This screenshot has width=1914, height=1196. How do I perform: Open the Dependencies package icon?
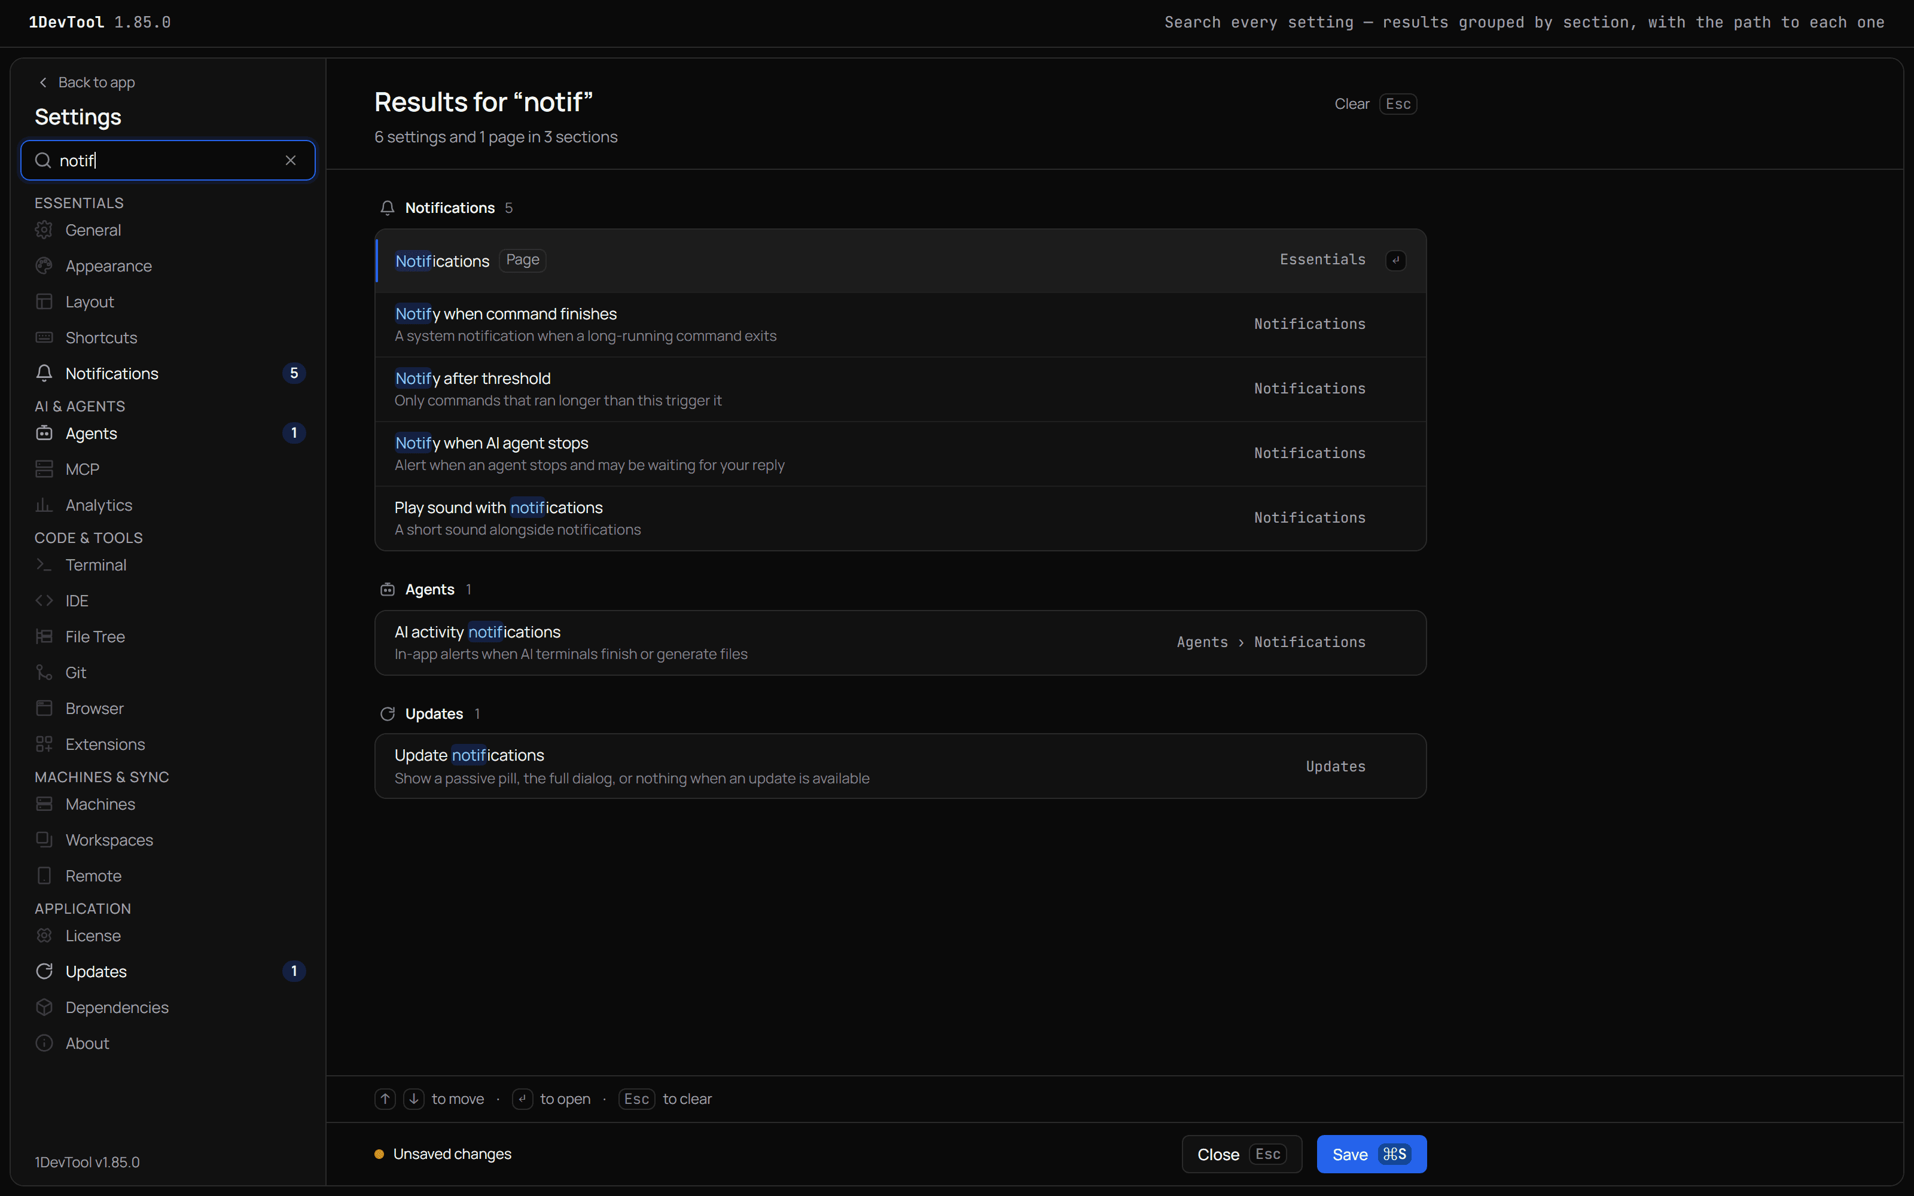tap(44, 1007)
